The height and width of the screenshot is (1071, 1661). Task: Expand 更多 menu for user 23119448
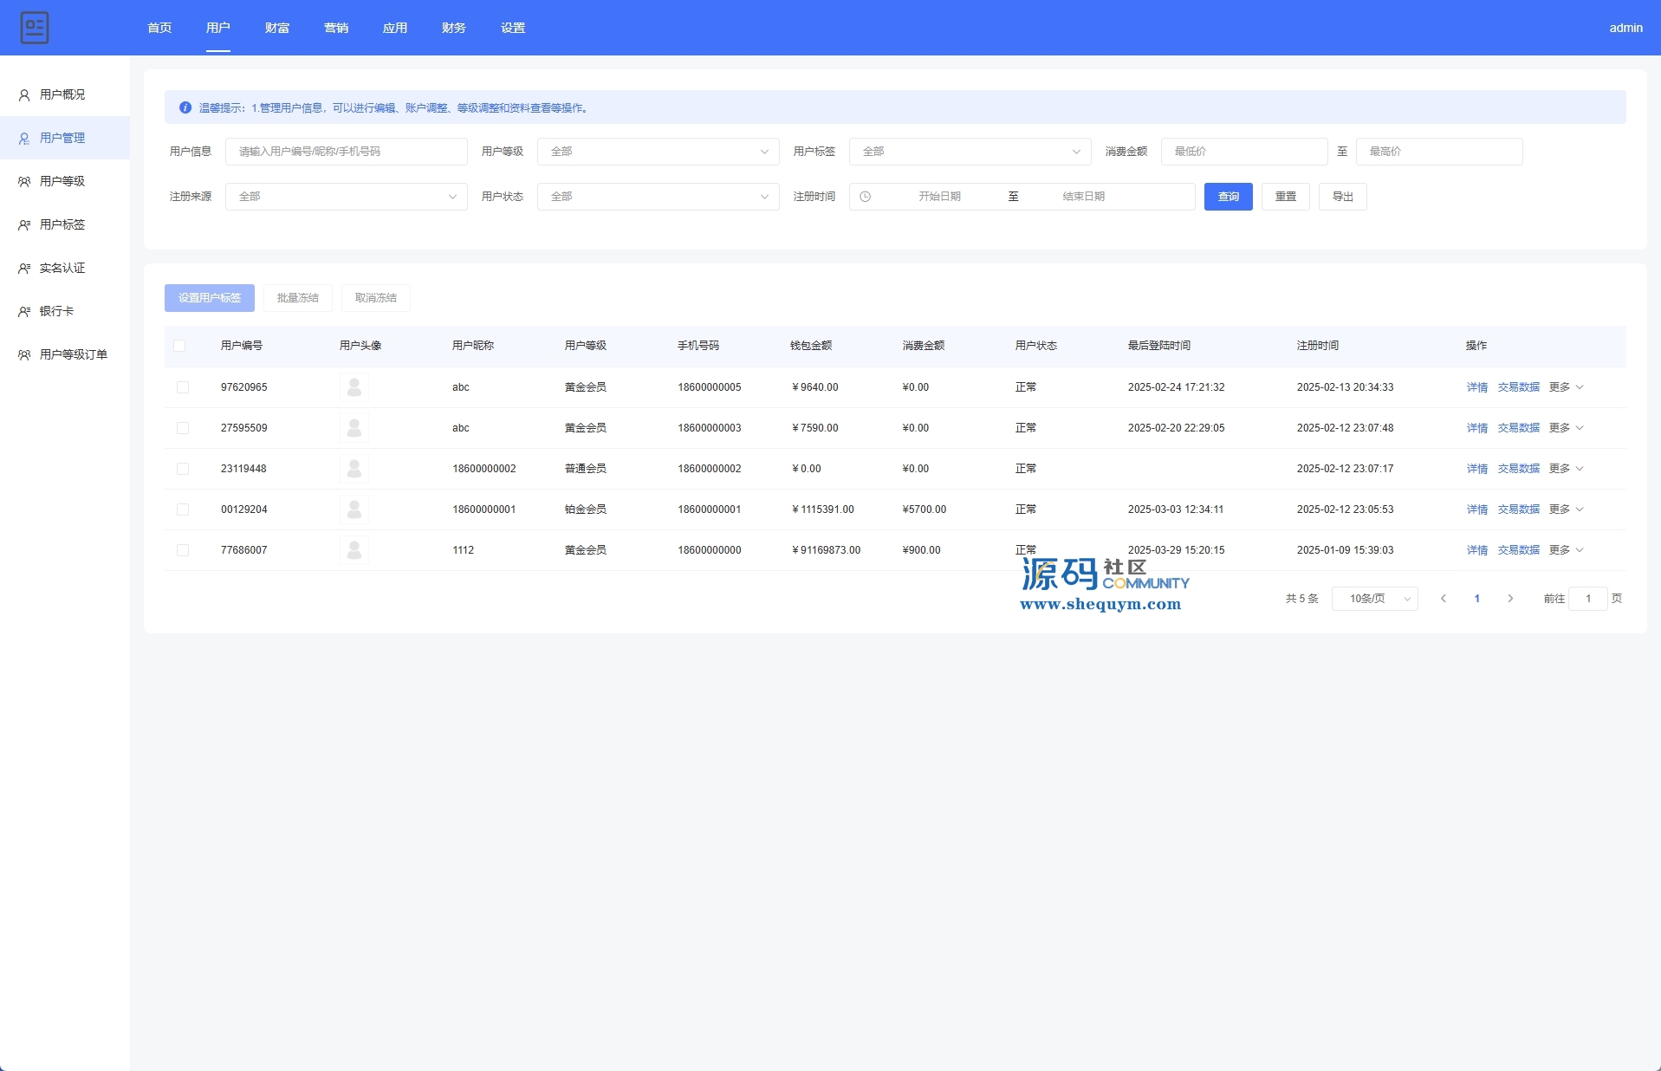[x=1566, y=469]
